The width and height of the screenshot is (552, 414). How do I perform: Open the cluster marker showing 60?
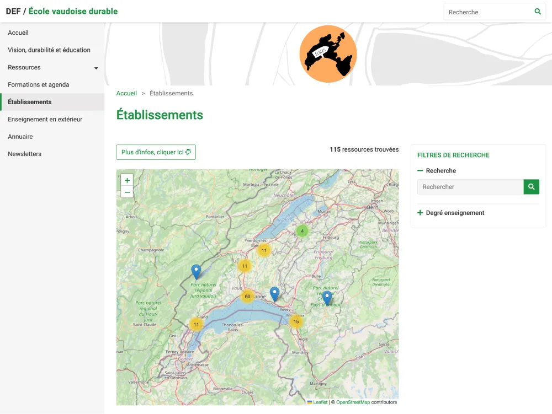coord(247,297)
